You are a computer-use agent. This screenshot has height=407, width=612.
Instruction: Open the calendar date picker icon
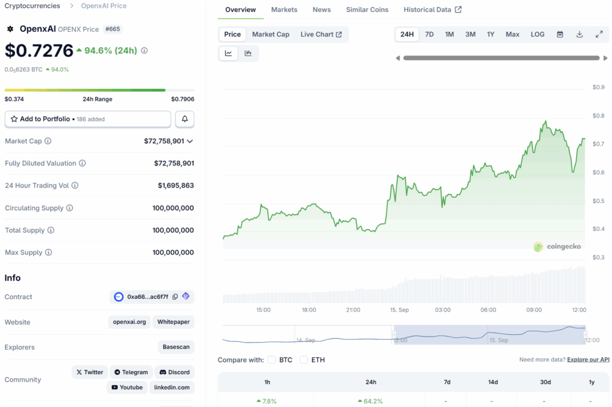(x=560, y=35)
